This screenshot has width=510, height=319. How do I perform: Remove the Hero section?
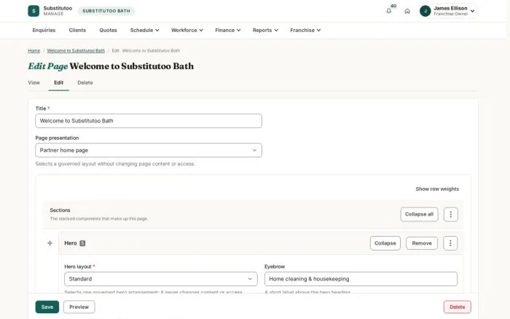[422, 243]
